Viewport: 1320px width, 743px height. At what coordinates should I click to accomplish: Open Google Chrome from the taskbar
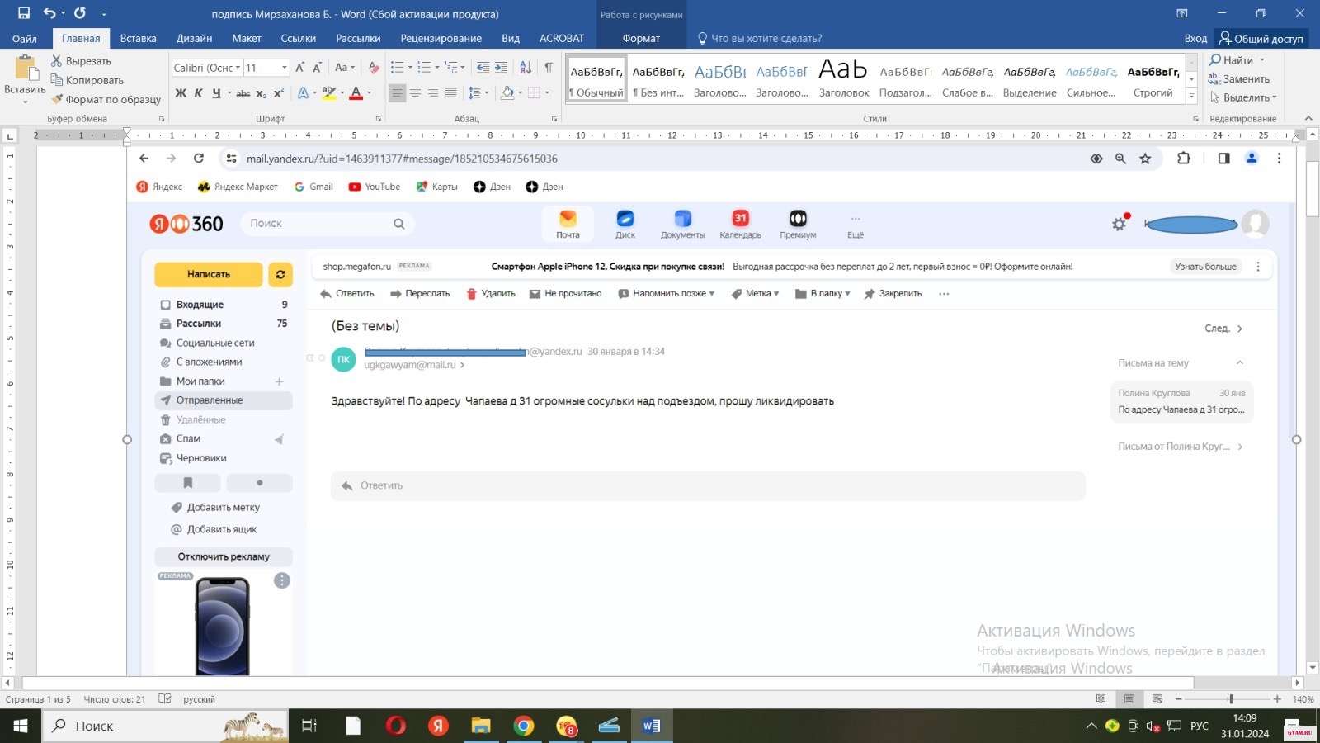click(x=523, y=726)
